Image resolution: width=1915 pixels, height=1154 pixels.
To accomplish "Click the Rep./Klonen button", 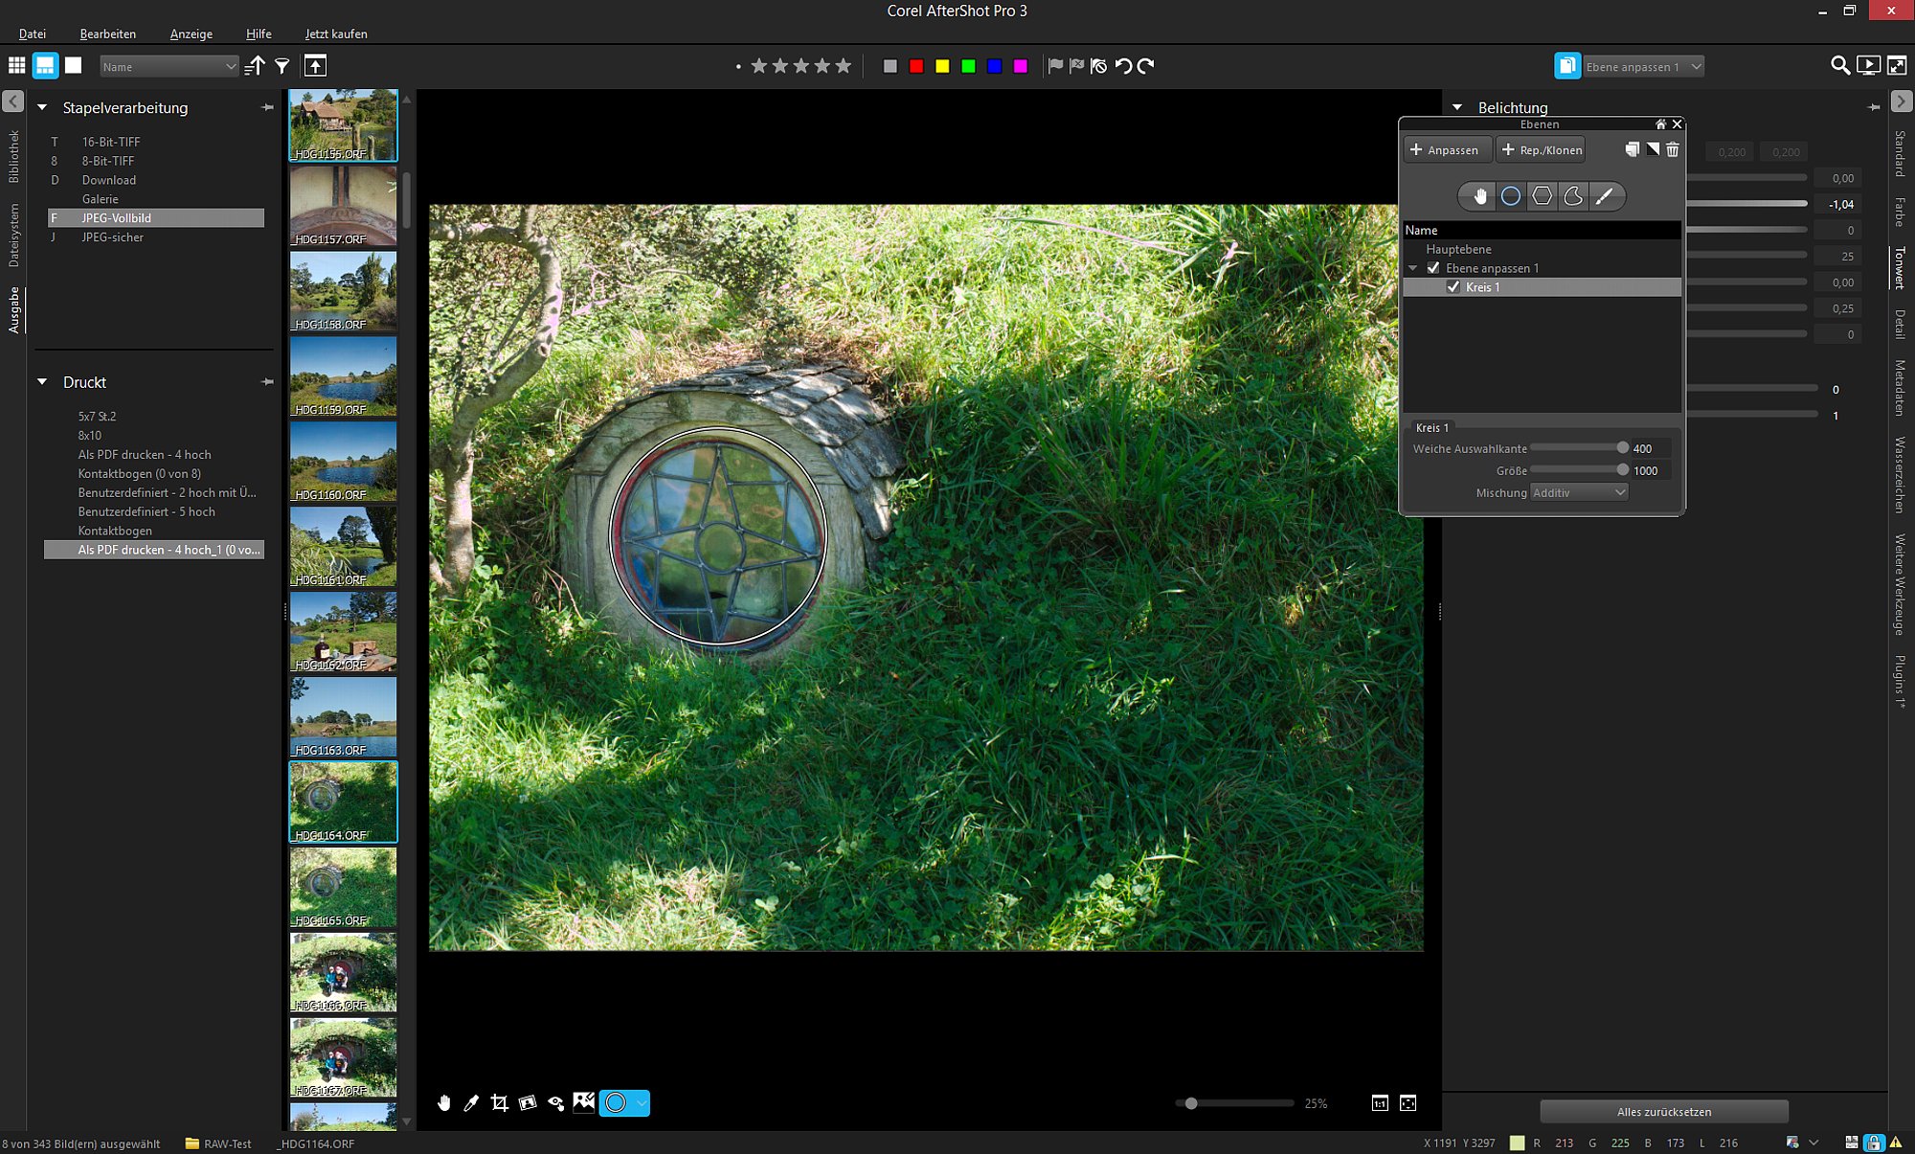I will [1542, 149].
